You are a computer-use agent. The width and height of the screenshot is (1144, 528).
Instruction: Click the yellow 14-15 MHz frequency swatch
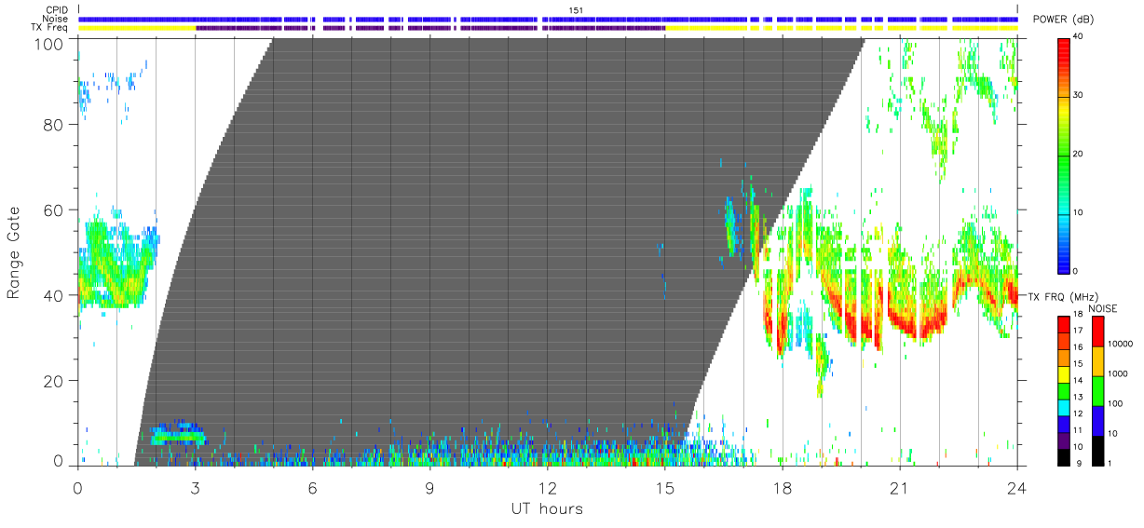pos(1063,373)
